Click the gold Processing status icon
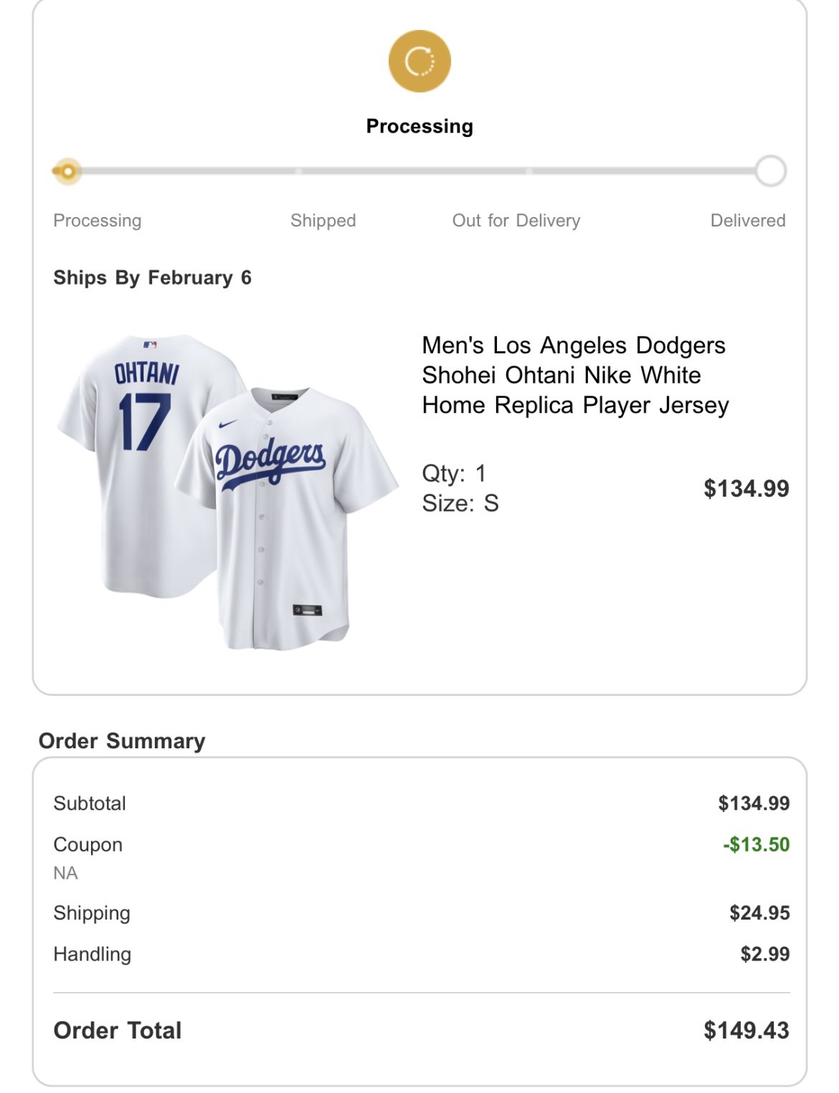The width and height of the screenshot is (839, 1093). click(x=419, y=61)
